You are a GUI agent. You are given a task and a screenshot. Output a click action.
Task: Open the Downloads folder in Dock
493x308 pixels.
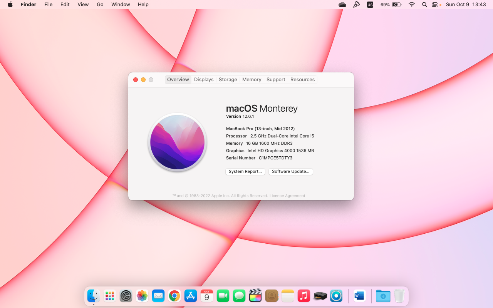[x=383, y=296]
